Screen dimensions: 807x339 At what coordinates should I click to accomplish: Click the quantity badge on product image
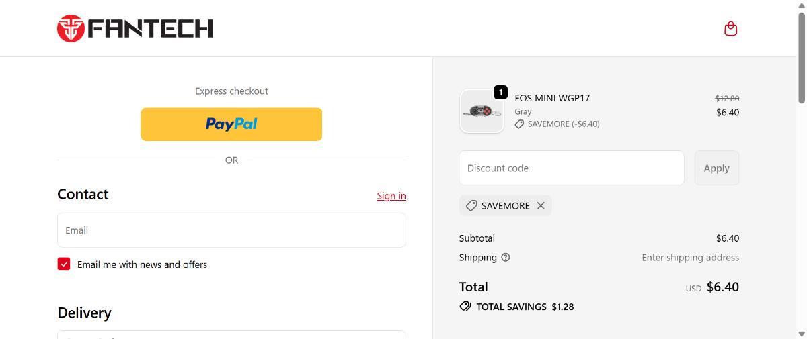500,93
